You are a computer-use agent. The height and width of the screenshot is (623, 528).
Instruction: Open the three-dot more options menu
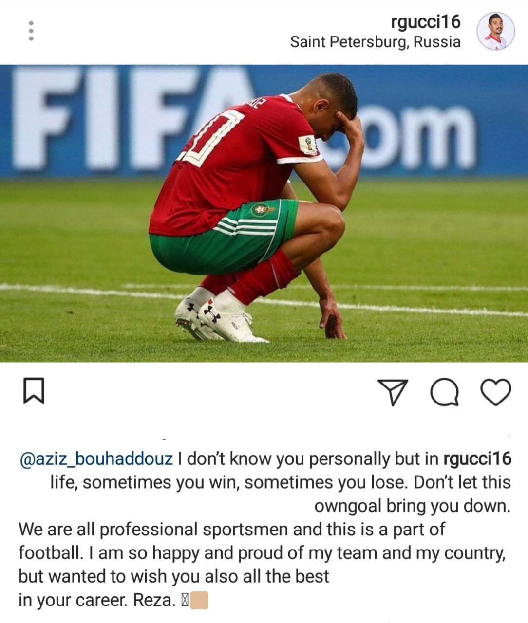click(31, 31)
